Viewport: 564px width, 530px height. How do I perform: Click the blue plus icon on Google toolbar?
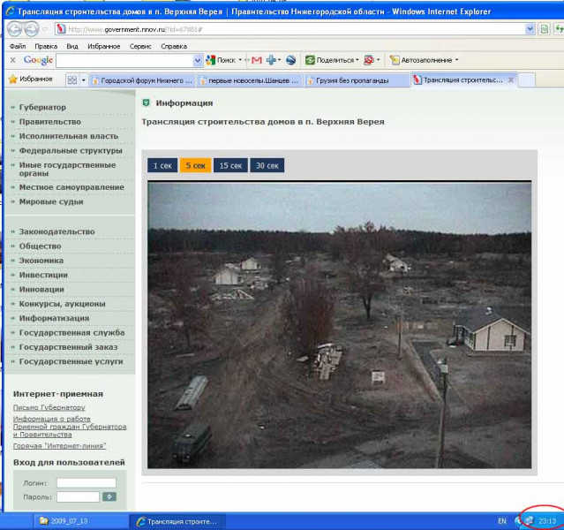click(x=273, y=60)
